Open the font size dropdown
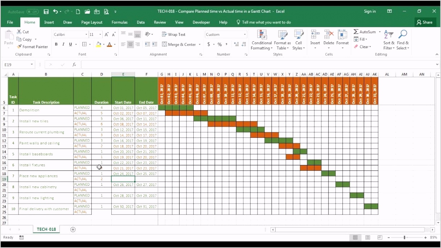 click(x=100, y=34)
